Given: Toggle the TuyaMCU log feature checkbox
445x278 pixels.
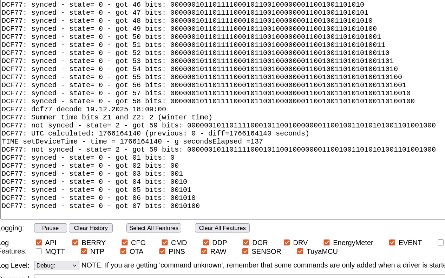Looking at the screenshot, I should pyautogui.click(x=300, y=251).
